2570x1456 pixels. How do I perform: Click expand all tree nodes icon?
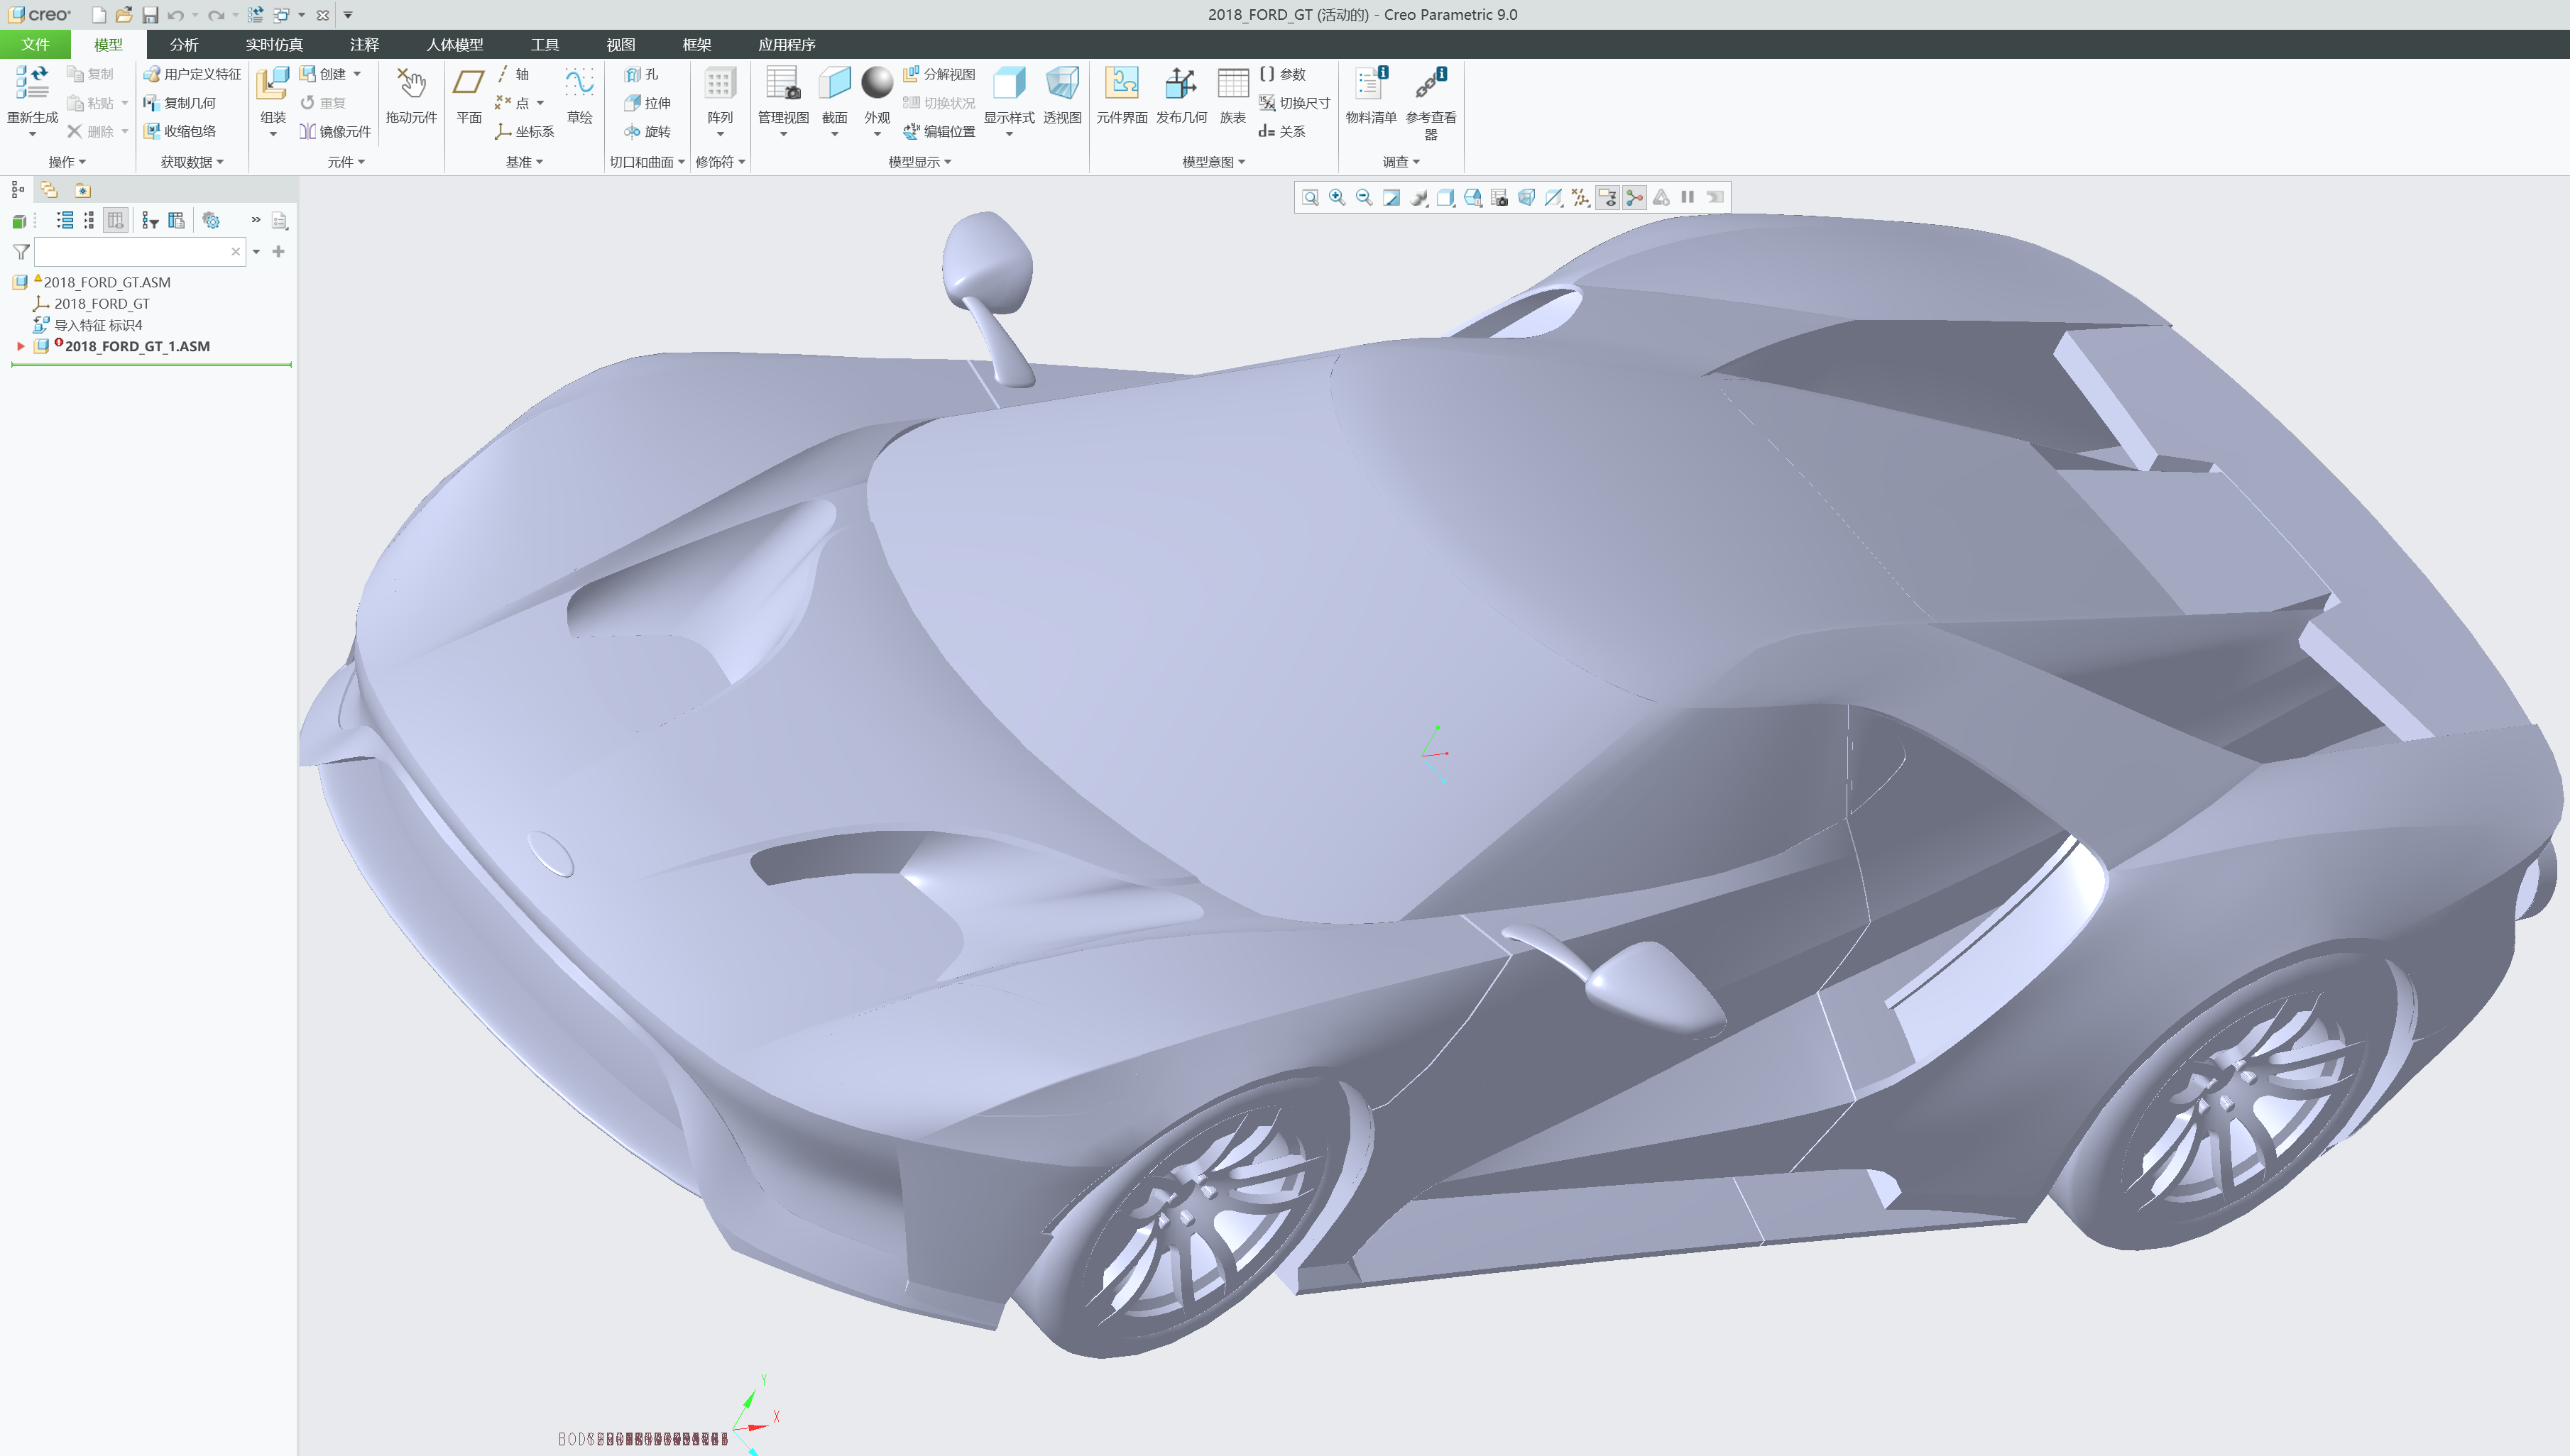click(x=65, y=221)
